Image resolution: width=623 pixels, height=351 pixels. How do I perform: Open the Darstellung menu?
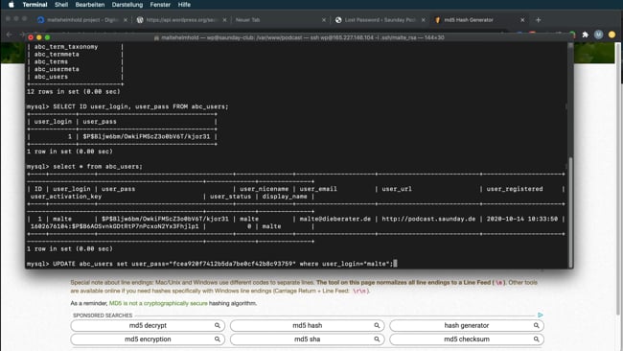(x=127, y=5)
